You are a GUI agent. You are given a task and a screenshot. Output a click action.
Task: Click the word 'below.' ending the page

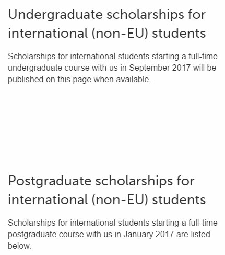pyautogui.click(x=19, y=246)
